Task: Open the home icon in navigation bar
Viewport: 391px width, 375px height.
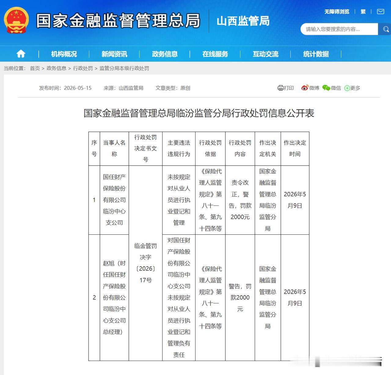Action: point(21,54)
